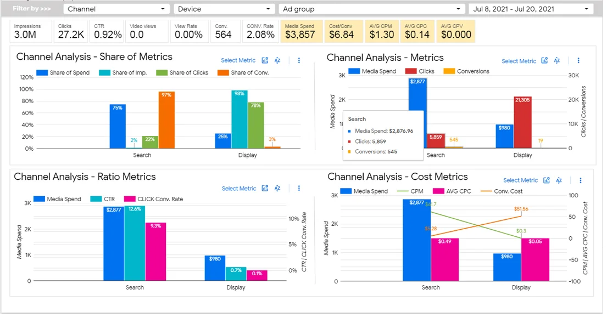
Task: Open three-dot menu on Cost Metrics chart
Action: (x=580, y=180)
